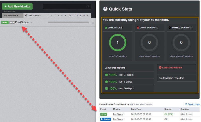Click the date 2016-10-23 22:33:00
The image size is (201, 122).
[141, 114]
